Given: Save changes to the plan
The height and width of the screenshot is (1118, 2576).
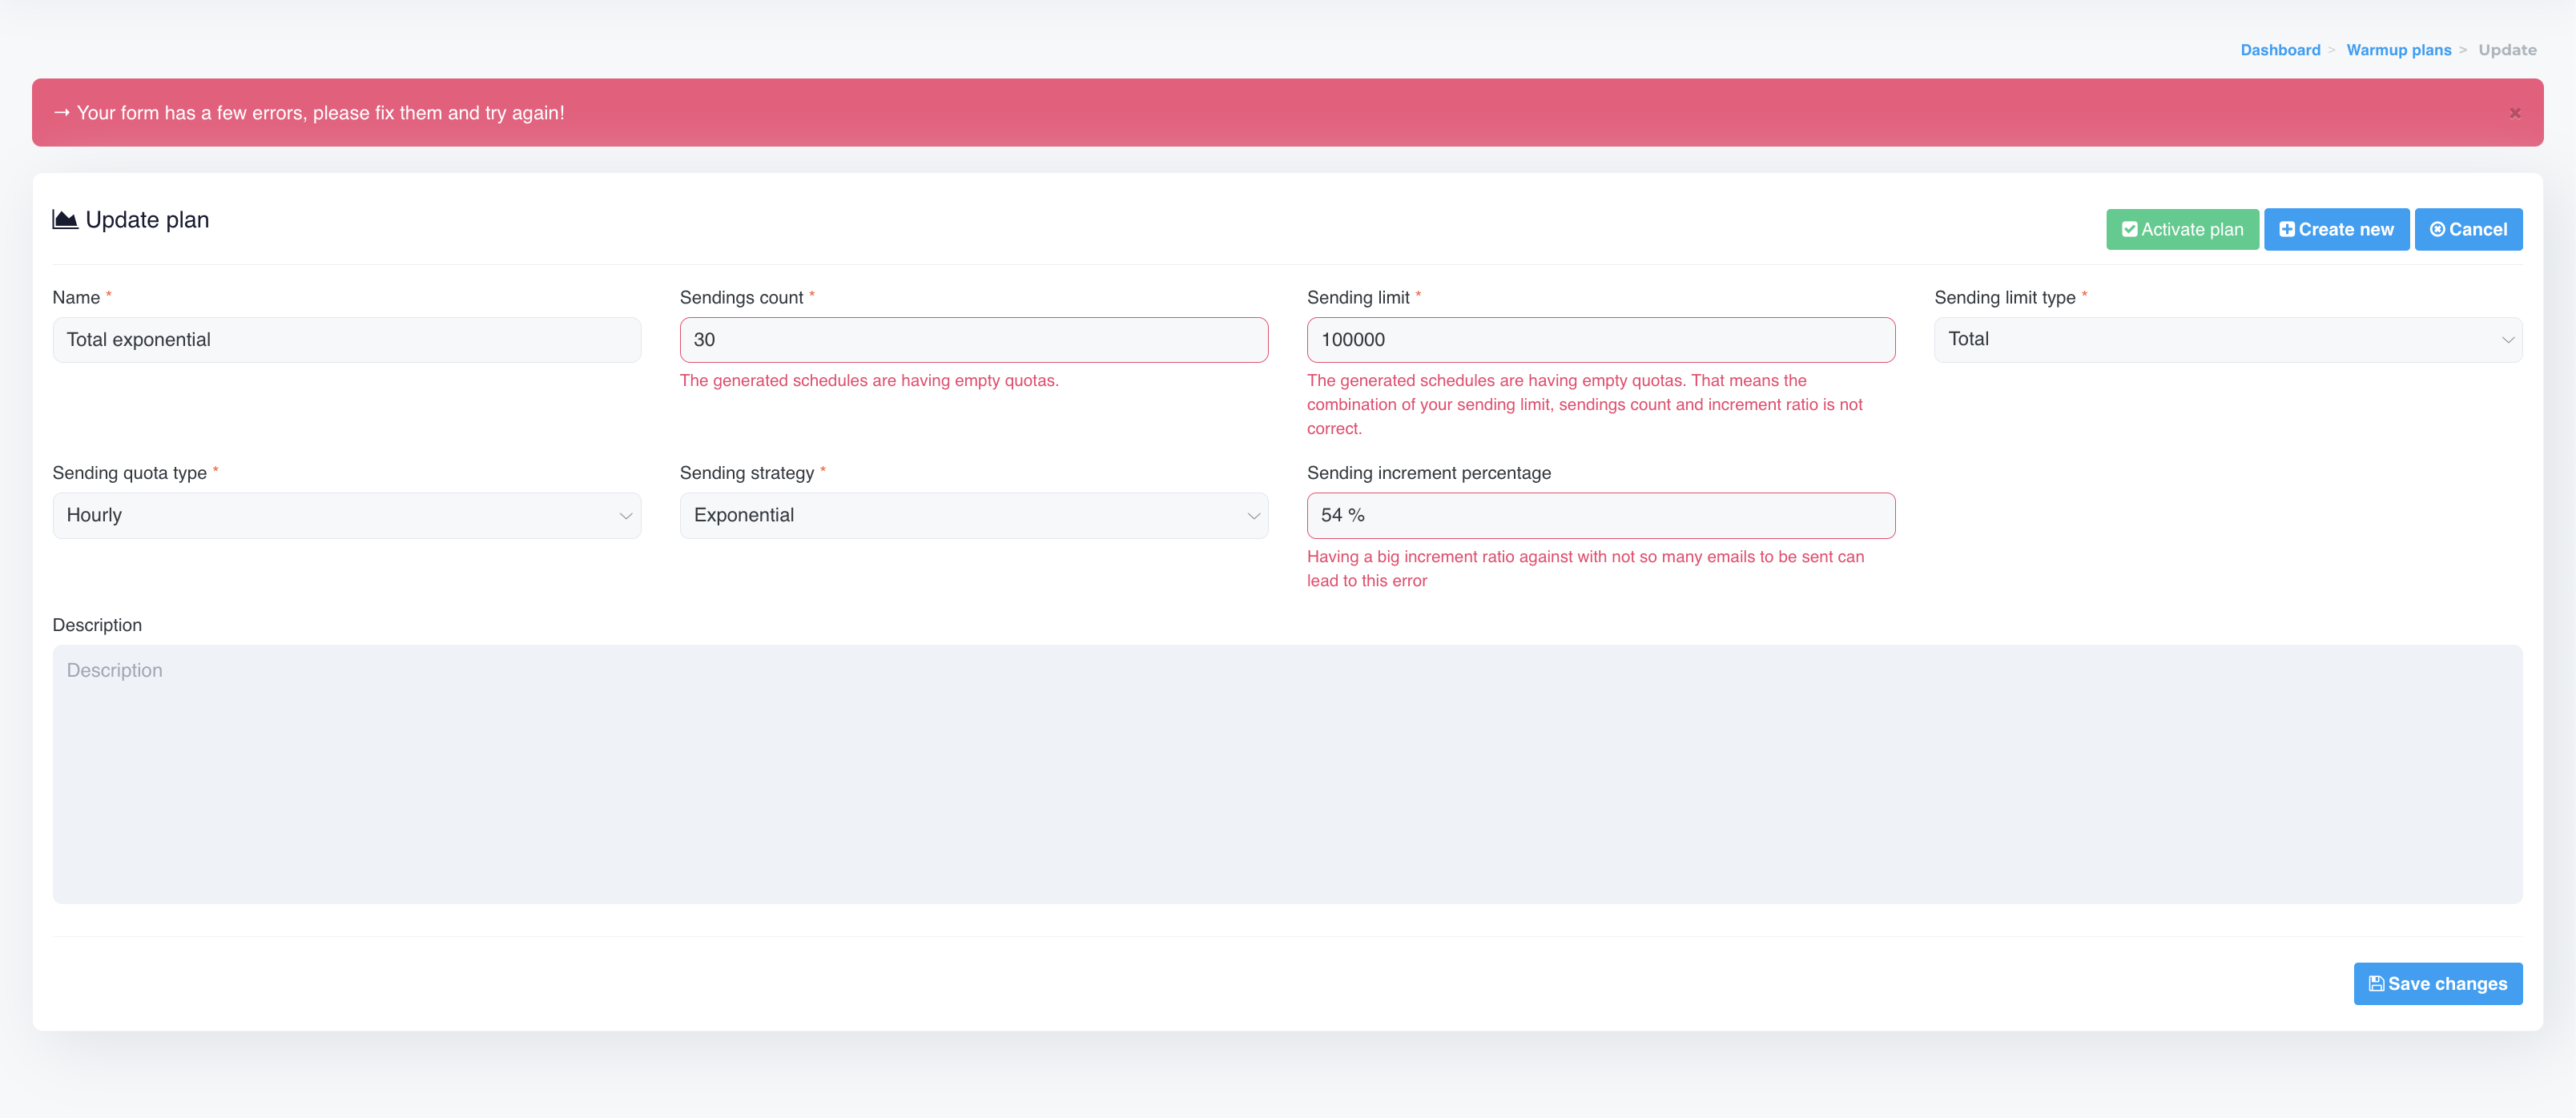Looking at the screenshot, I should tap(2437, 984).
